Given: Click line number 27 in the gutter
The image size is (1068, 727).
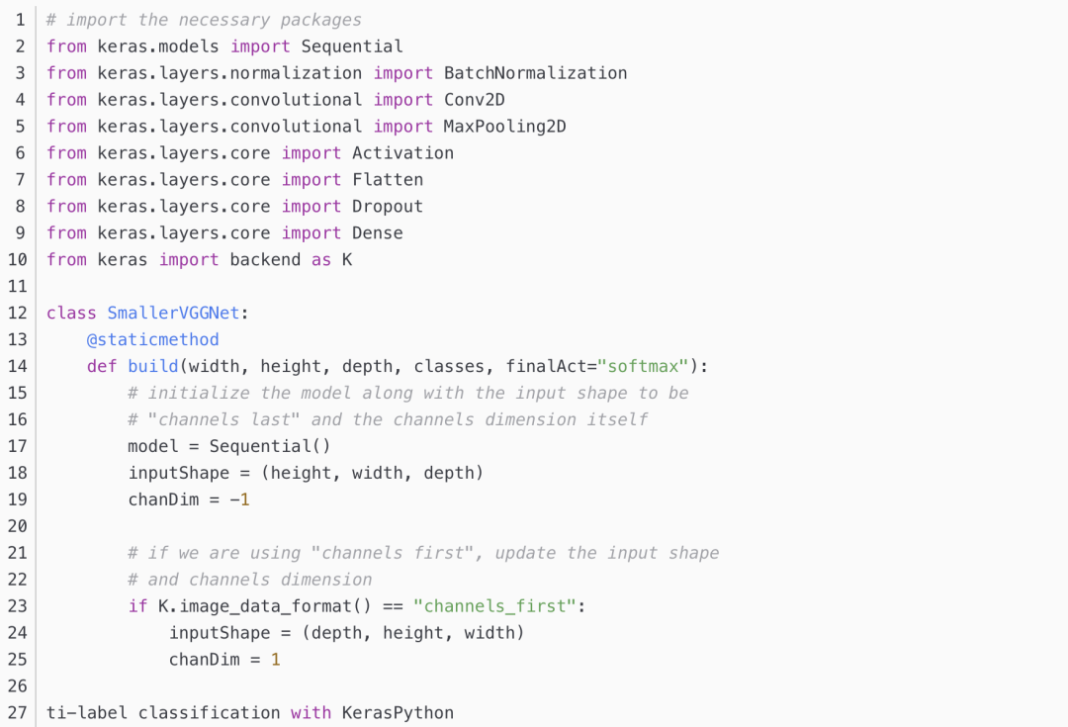Looking at the screenshot, I should click(x=17, y=712).
